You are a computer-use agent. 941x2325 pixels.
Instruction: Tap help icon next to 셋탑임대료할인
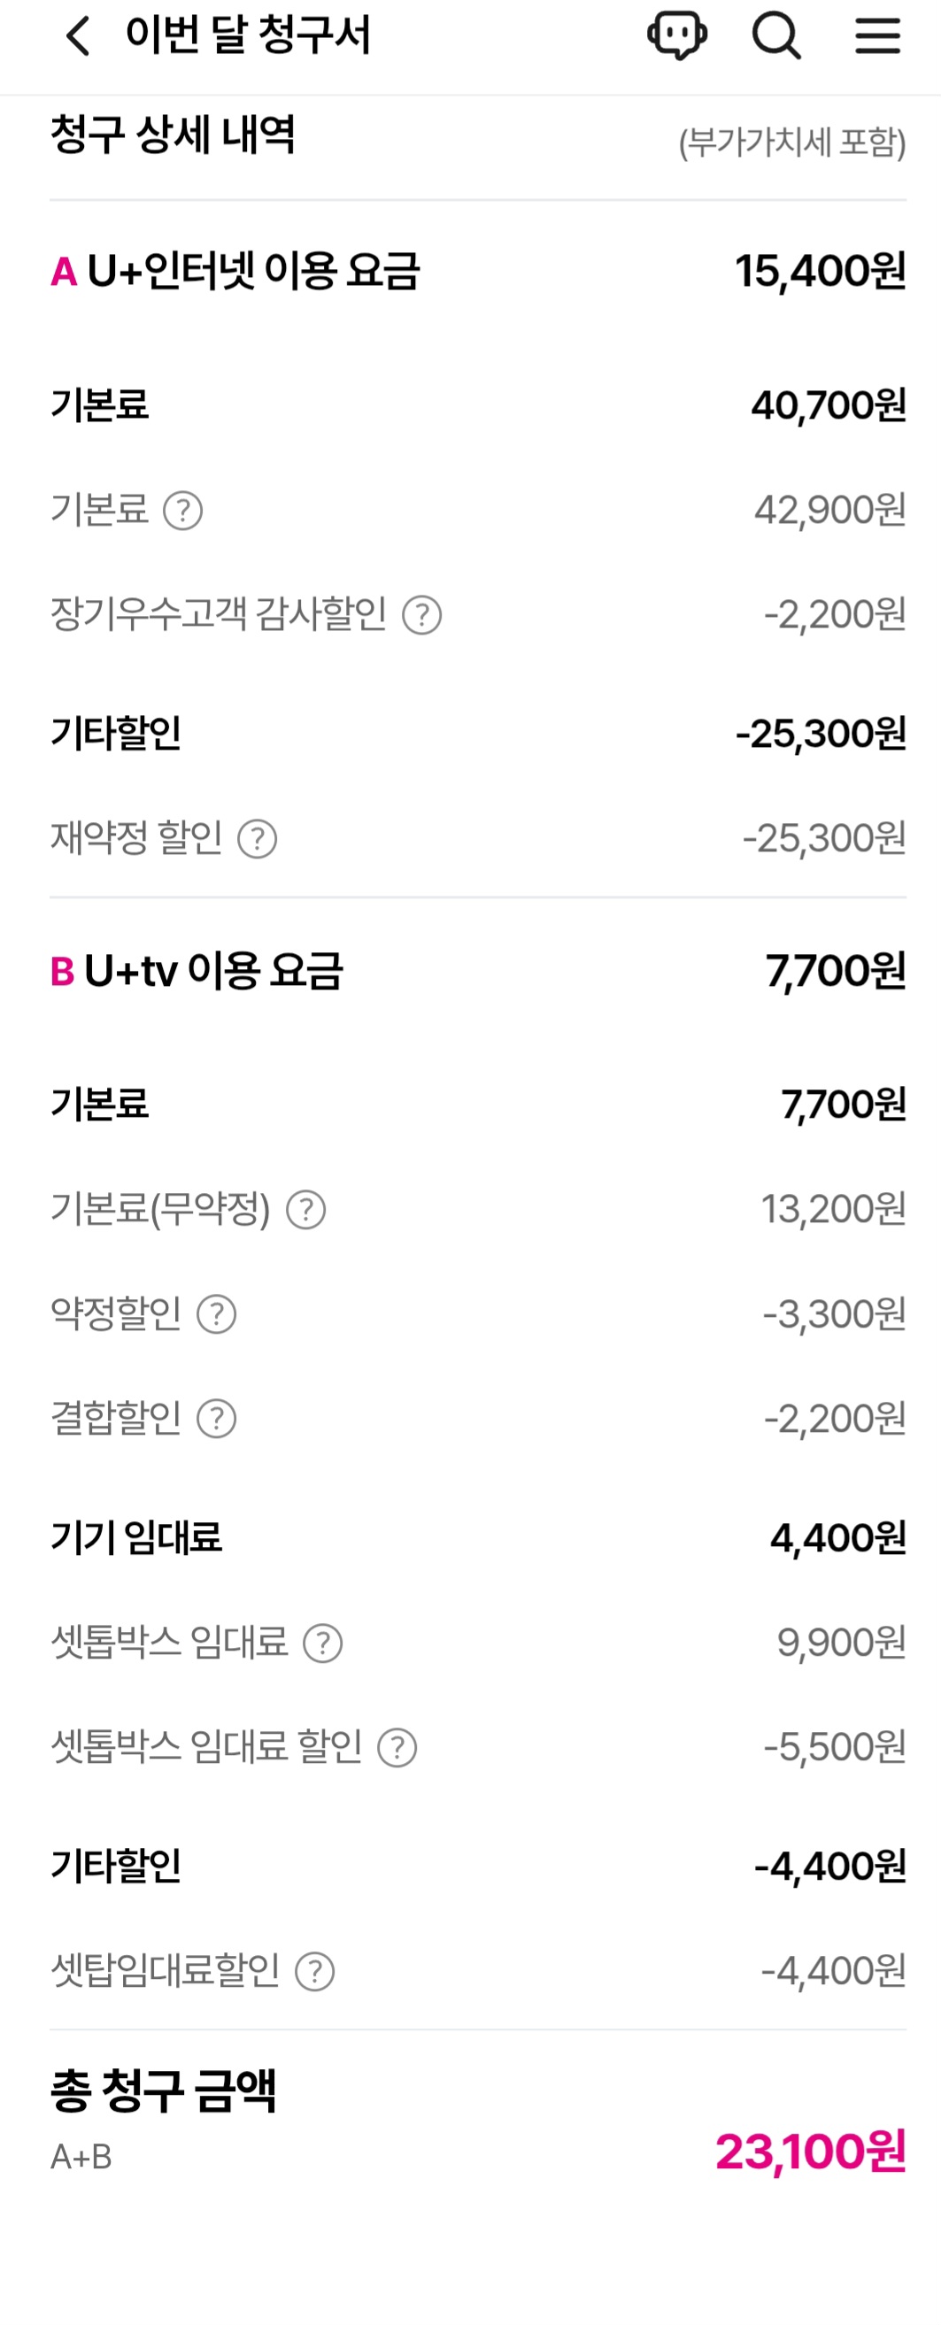[x=315, y=1972]
